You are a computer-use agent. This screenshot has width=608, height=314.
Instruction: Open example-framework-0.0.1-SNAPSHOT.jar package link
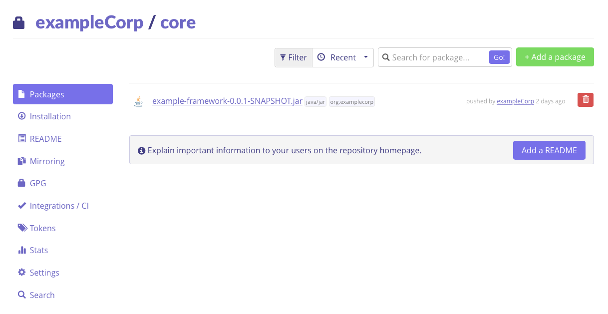[x=227, y=101]
